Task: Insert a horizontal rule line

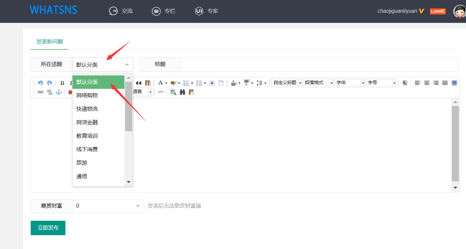Action: point(161,92)
